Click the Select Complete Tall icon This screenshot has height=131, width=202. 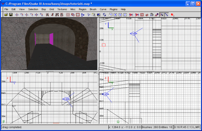pyautogui.click(x=47, y=15)
